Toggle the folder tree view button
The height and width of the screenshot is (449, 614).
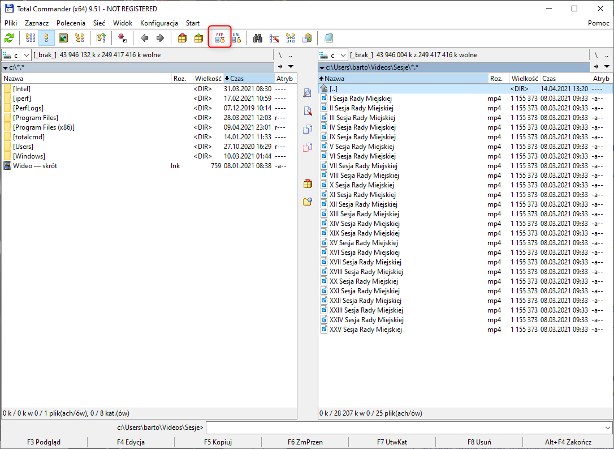(80, 39)
